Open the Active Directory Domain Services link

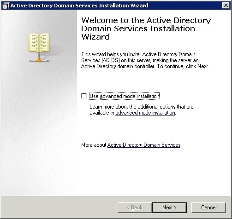144,145
